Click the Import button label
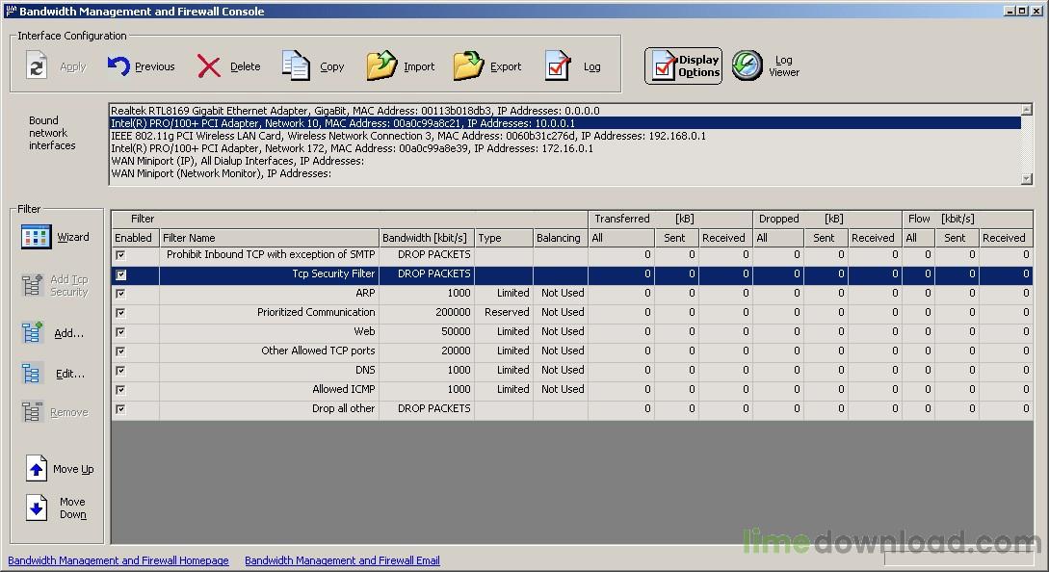This screenshot has width=1049, height=572. pyautogui.click(x=419, y=66)
